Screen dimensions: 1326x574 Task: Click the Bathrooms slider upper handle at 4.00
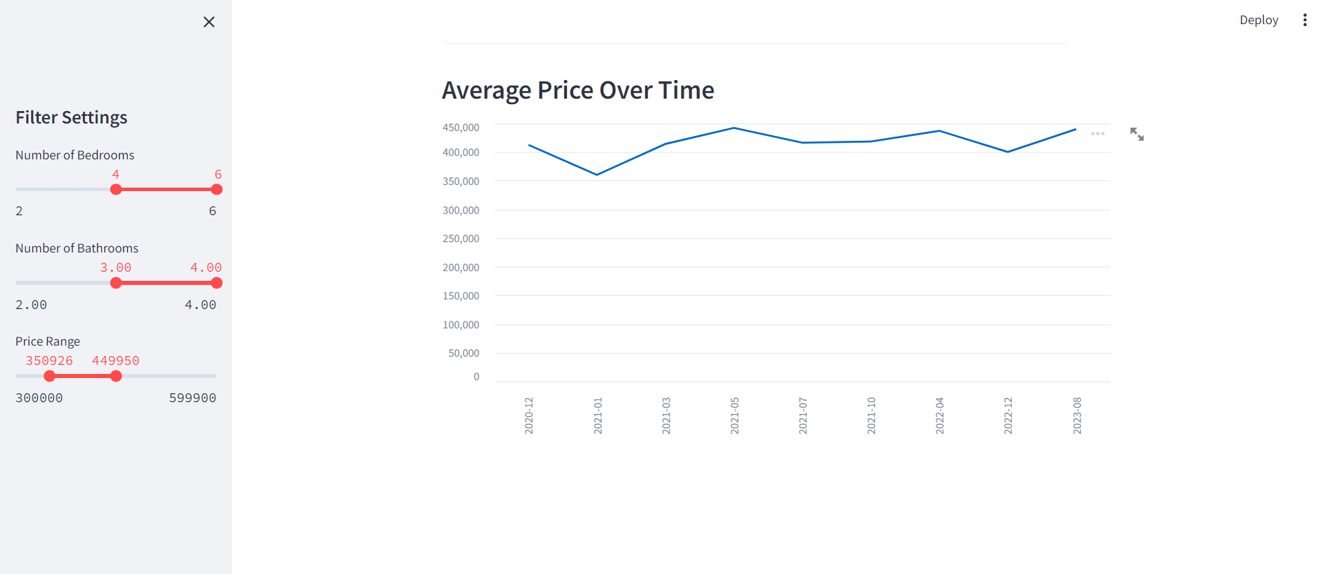[x=217, y=283]
